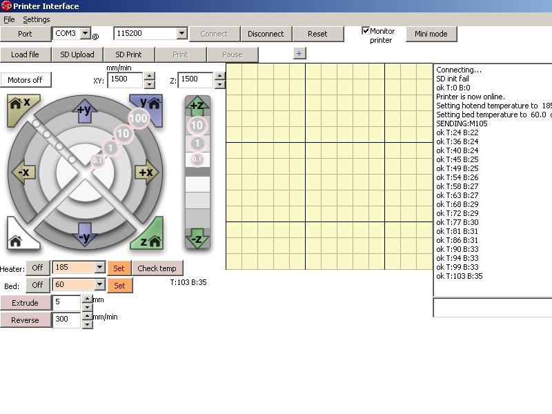Click the extrude speed field showing 300
Screen dimensions: 552x414
pos(67,319)
